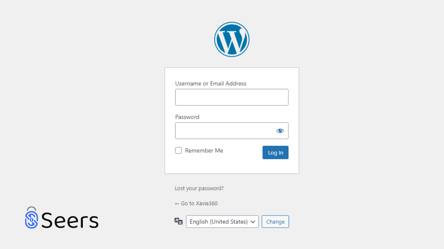Show password using the eye icon
This screenshot has width=444, height=249.
pos(280,131)
